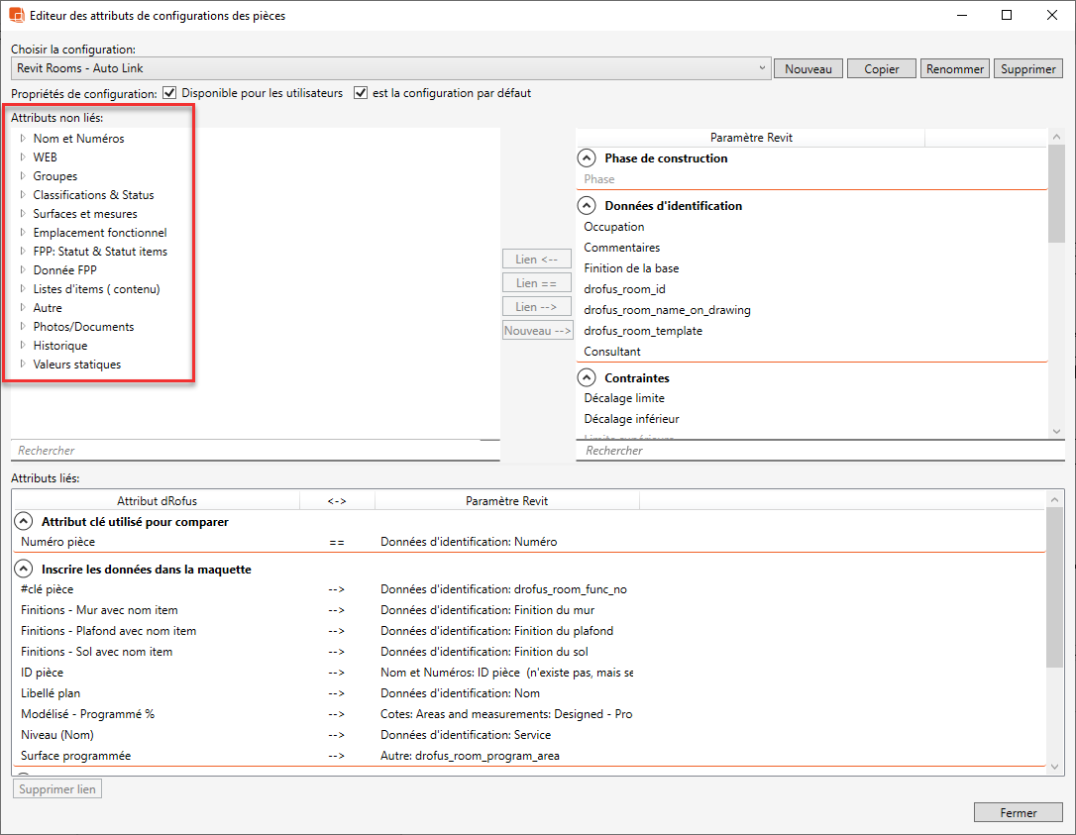Click the Renommer button

955,69
